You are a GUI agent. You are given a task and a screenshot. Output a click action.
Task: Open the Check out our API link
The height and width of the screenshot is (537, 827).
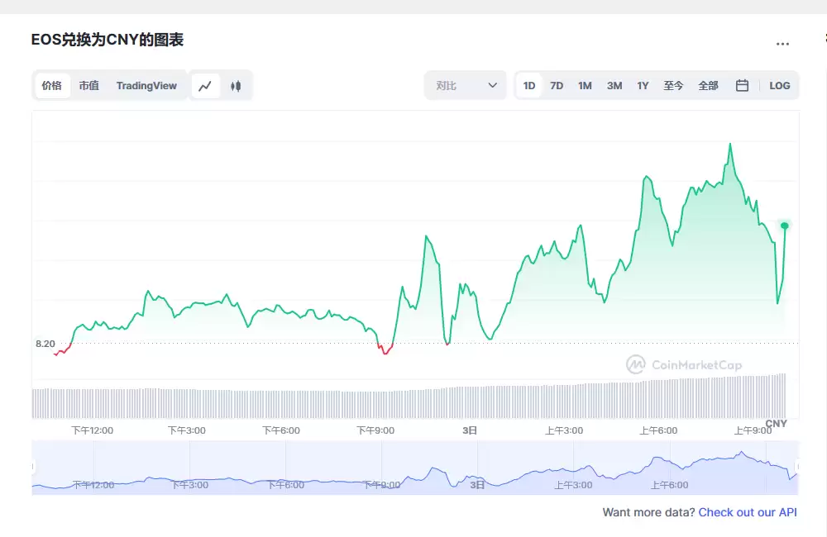pyautogui.click(x=748, y=512)
